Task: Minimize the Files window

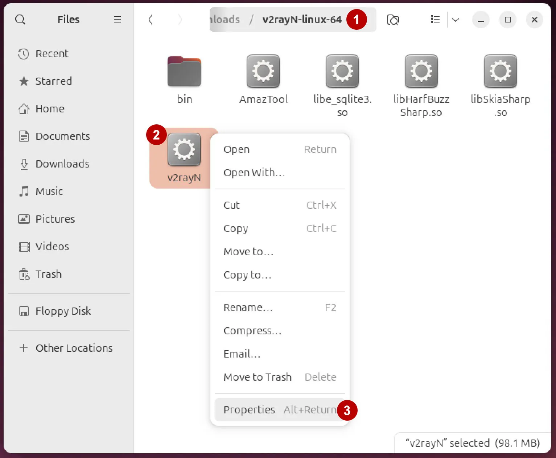Action: pyautogui.click(x=481, y=20)
